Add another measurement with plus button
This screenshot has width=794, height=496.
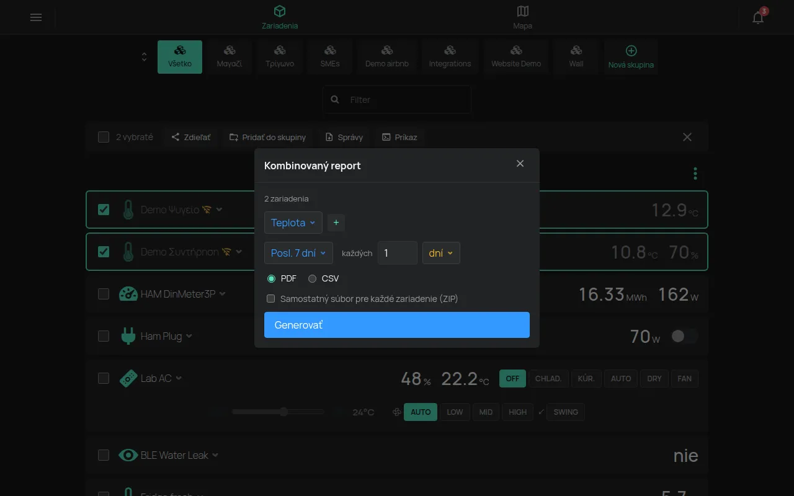coord(336,223)
